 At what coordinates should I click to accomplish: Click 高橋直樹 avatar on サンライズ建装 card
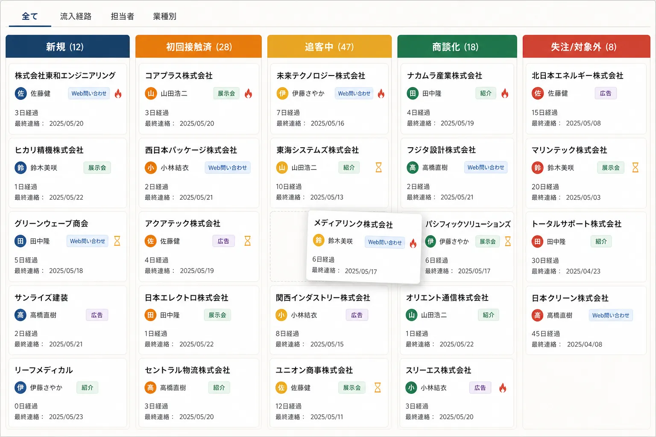tap(20, 315)
